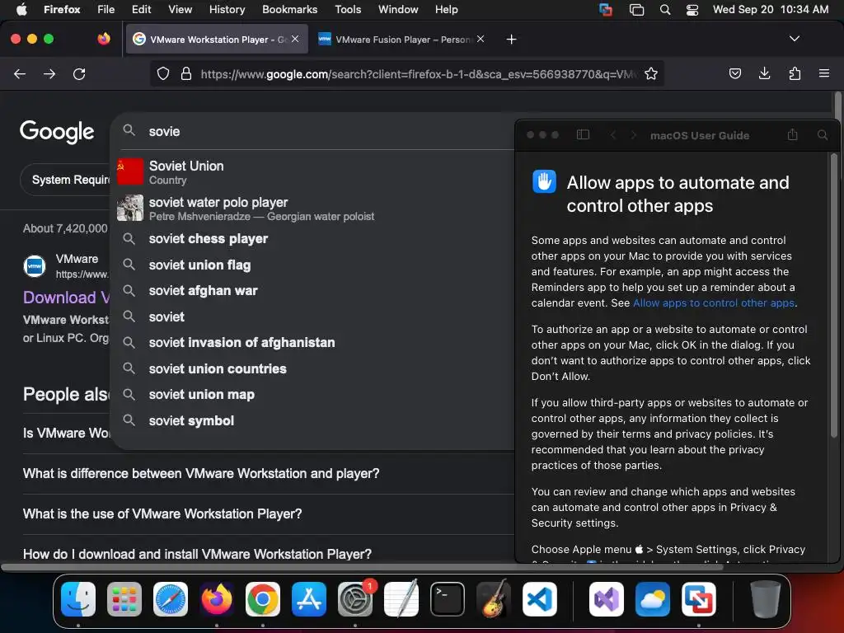Viewport: 844px width, 633px height.
Task: Launch Visual Studio Code from the Dock
Action: click(540, 599)
